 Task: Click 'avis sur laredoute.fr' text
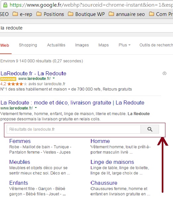[47, 84]
